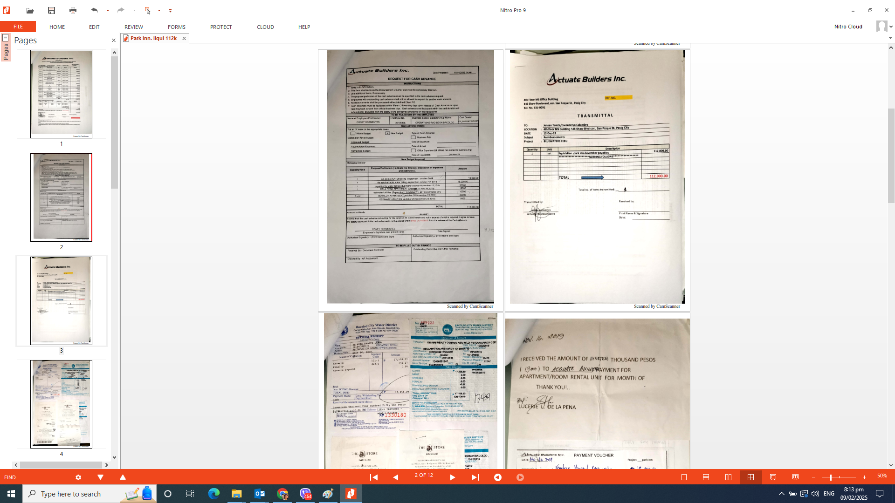Toggle facing pages view mode

pos(728,477)
